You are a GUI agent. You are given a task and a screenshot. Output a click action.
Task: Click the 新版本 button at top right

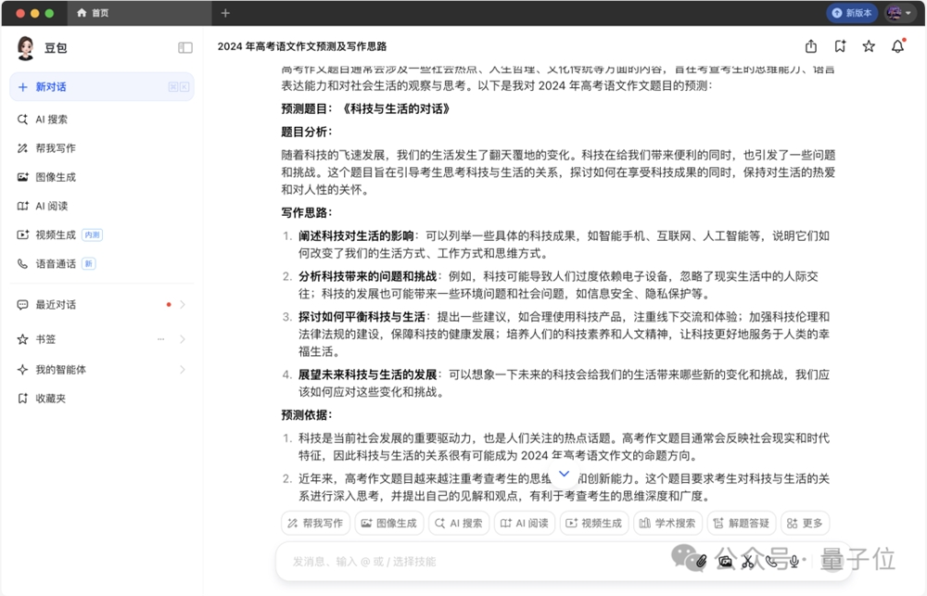point(852,13)
